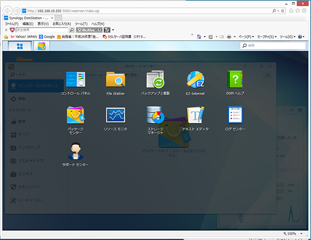Open a new browser tab
The width and height of the screenshot is (311, 240).
tap(59, 18)
